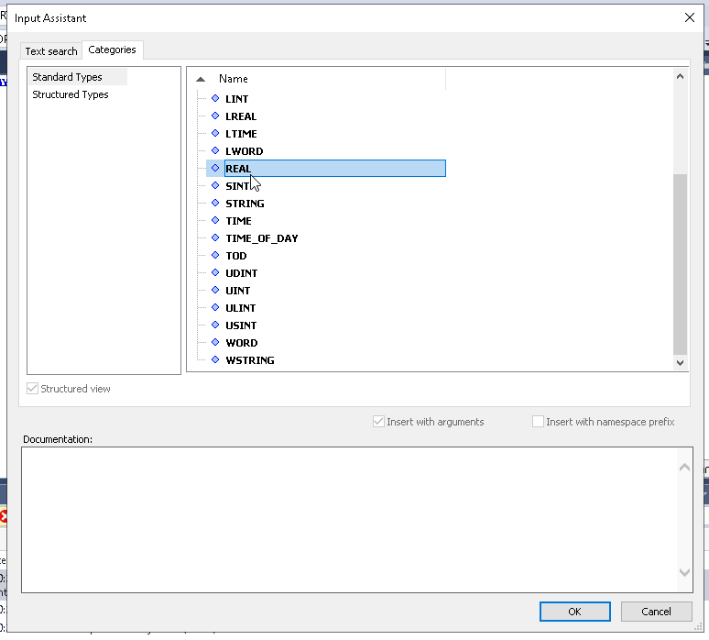
Task: Click the diamond icon beside WORD
Action: point(215,342)
